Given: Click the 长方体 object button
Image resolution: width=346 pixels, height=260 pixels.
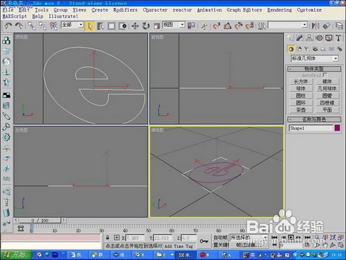Looking at the screenshot, I should pyautogui.click(x=301, y=81).
